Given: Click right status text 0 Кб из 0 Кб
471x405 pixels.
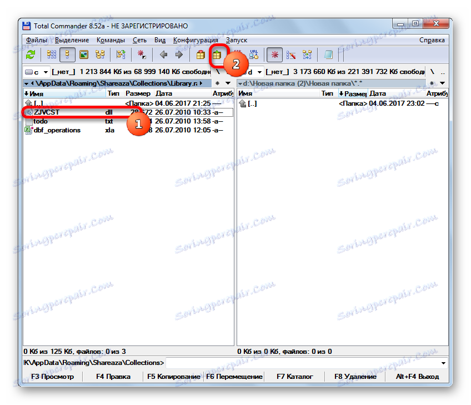Looking at the screenshot, I should coord(259,352).
